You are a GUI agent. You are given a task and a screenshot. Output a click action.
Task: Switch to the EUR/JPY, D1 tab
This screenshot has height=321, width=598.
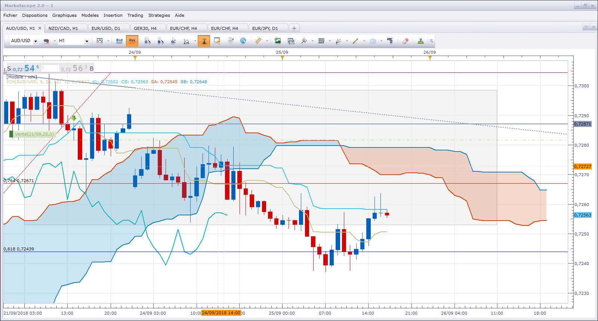click(x=268, y=28)
